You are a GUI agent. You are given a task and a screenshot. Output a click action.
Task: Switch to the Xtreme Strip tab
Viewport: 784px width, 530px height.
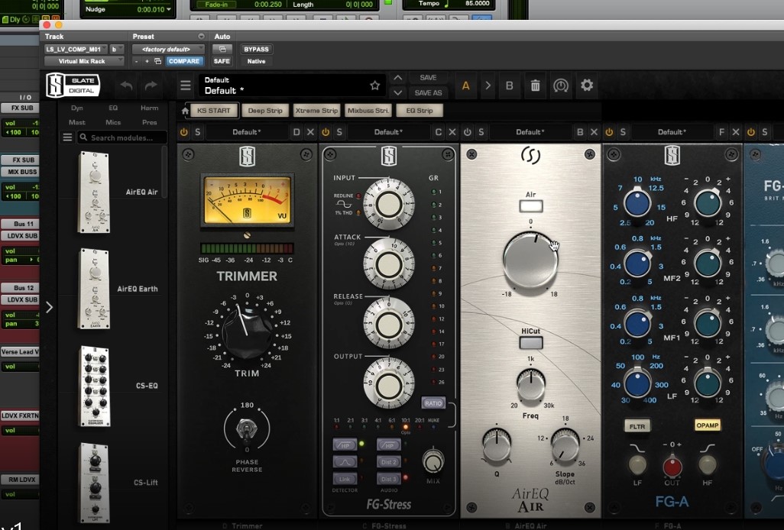point(316,111)
